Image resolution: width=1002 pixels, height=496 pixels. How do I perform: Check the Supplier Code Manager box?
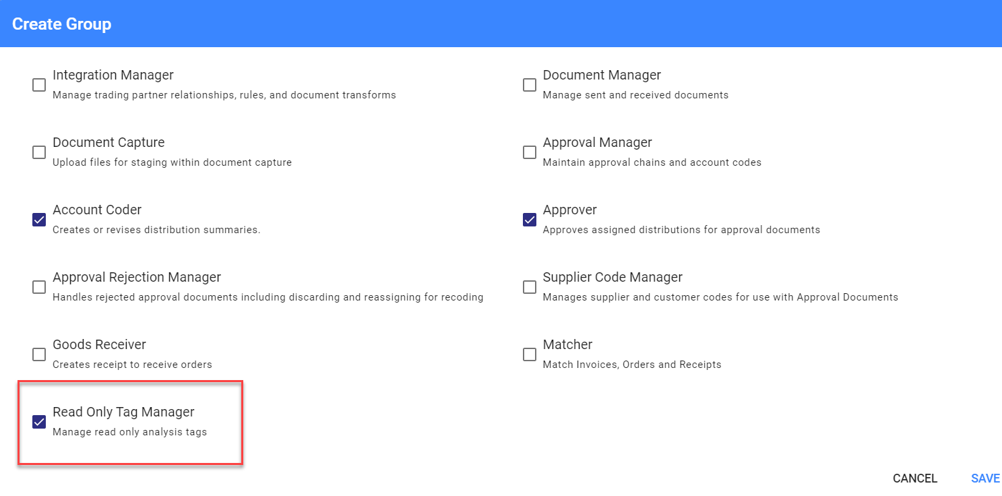[529, 287]
